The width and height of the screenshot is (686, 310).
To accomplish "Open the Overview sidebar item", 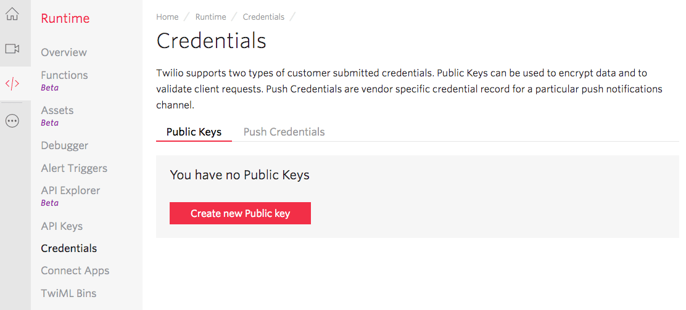I will pyautogui.click(x=64, y=52).
